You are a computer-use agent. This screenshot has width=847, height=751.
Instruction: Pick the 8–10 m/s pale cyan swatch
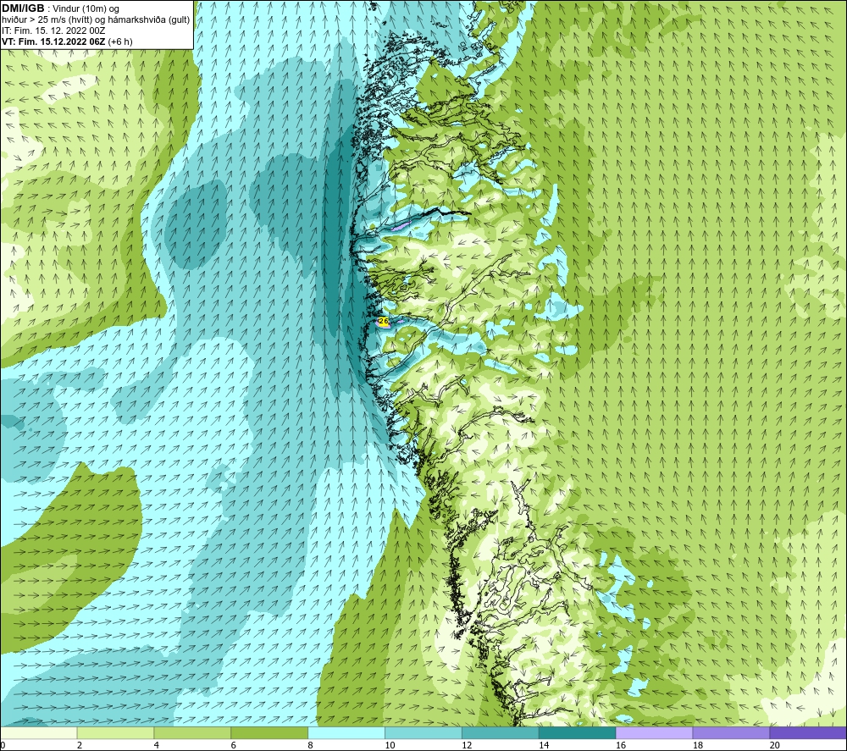pos(346,732)
